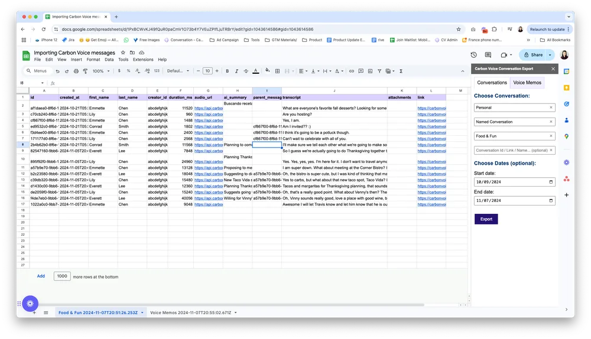Increase font size with the plus button

click(x=217, y=71)
